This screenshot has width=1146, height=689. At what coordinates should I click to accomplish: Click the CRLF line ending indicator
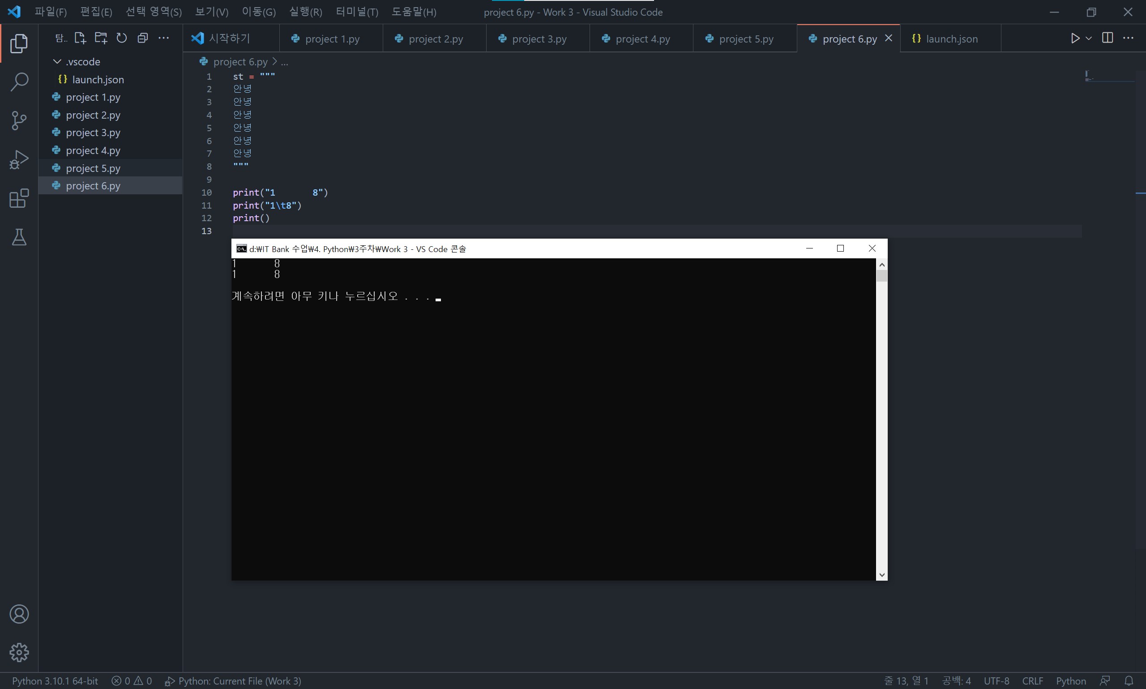coord(1032,680)
